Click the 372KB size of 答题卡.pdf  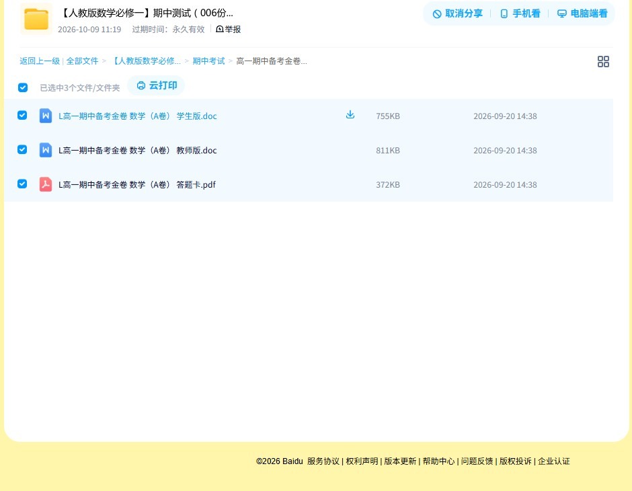coord(388,184)
